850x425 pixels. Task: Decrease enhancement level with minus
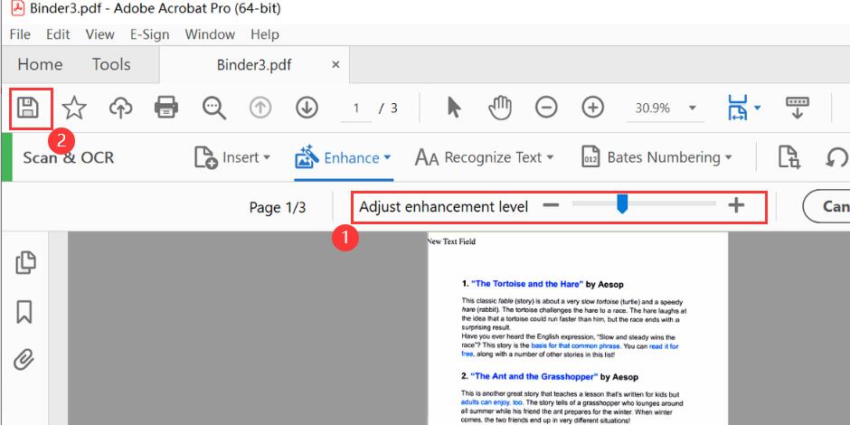[551, 205]
